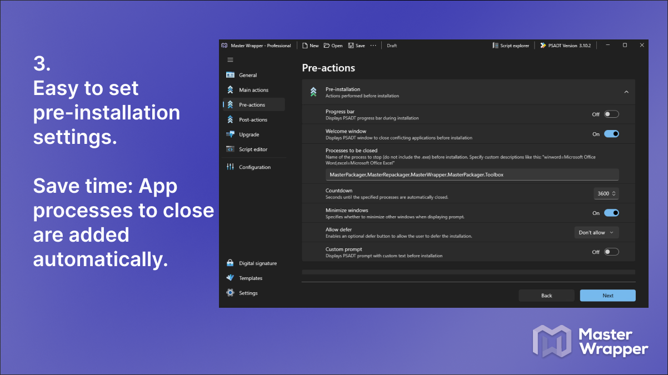Click Digital signature label

click(258, 263)
